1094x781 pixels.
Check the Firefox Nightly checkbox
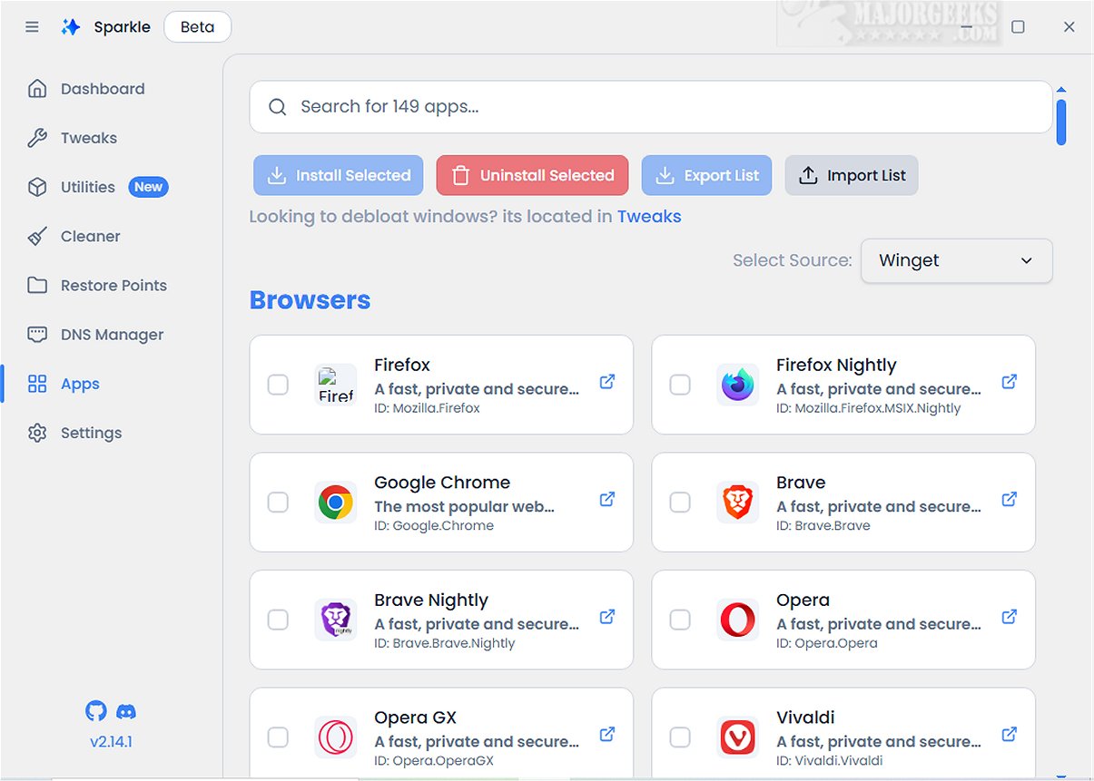(x=680, y=385)
